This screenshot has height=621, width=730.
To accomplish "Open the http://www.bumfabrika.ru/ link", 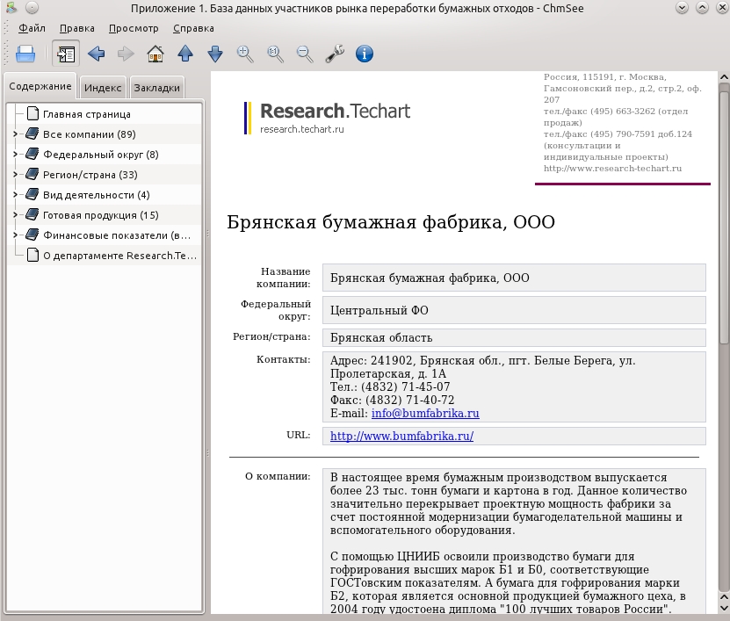I will (x=401, y=437).
